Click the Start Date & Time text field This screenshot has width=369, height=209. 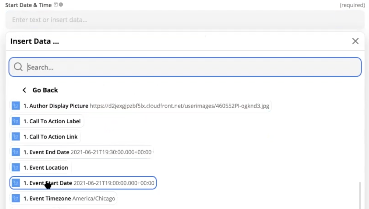click(x=185, y=20)
